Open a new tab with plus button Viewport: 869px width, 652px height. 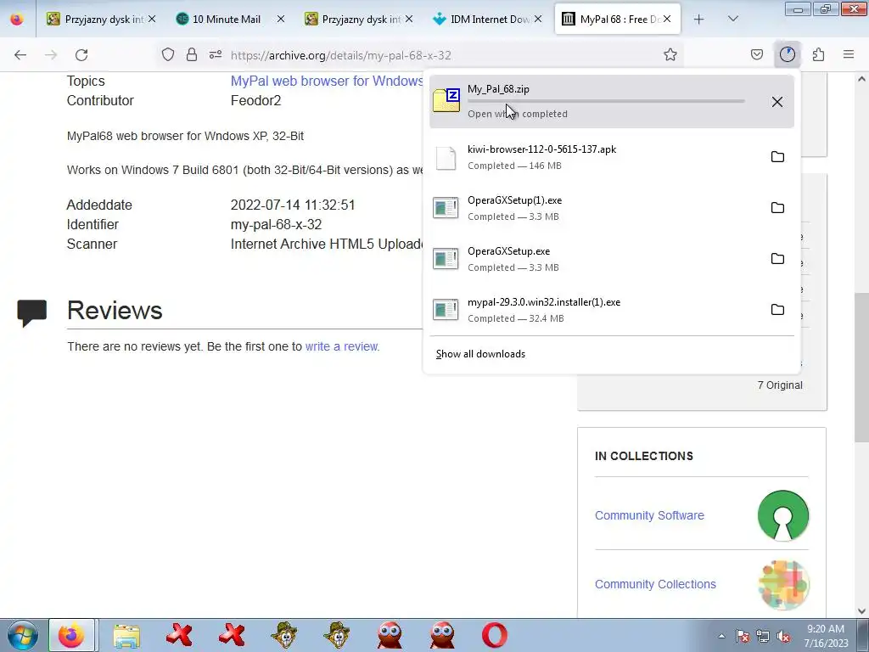[x=699, y=20]
